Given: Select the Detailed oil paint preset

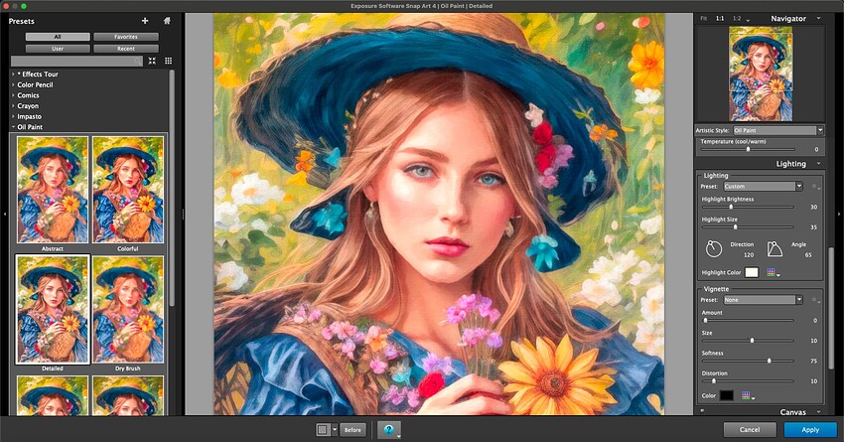Looking at the screenshot, I should coord(53,310).
